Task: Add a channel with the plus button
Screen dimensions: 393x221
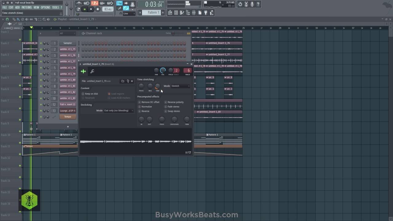Action: (68, 127)
